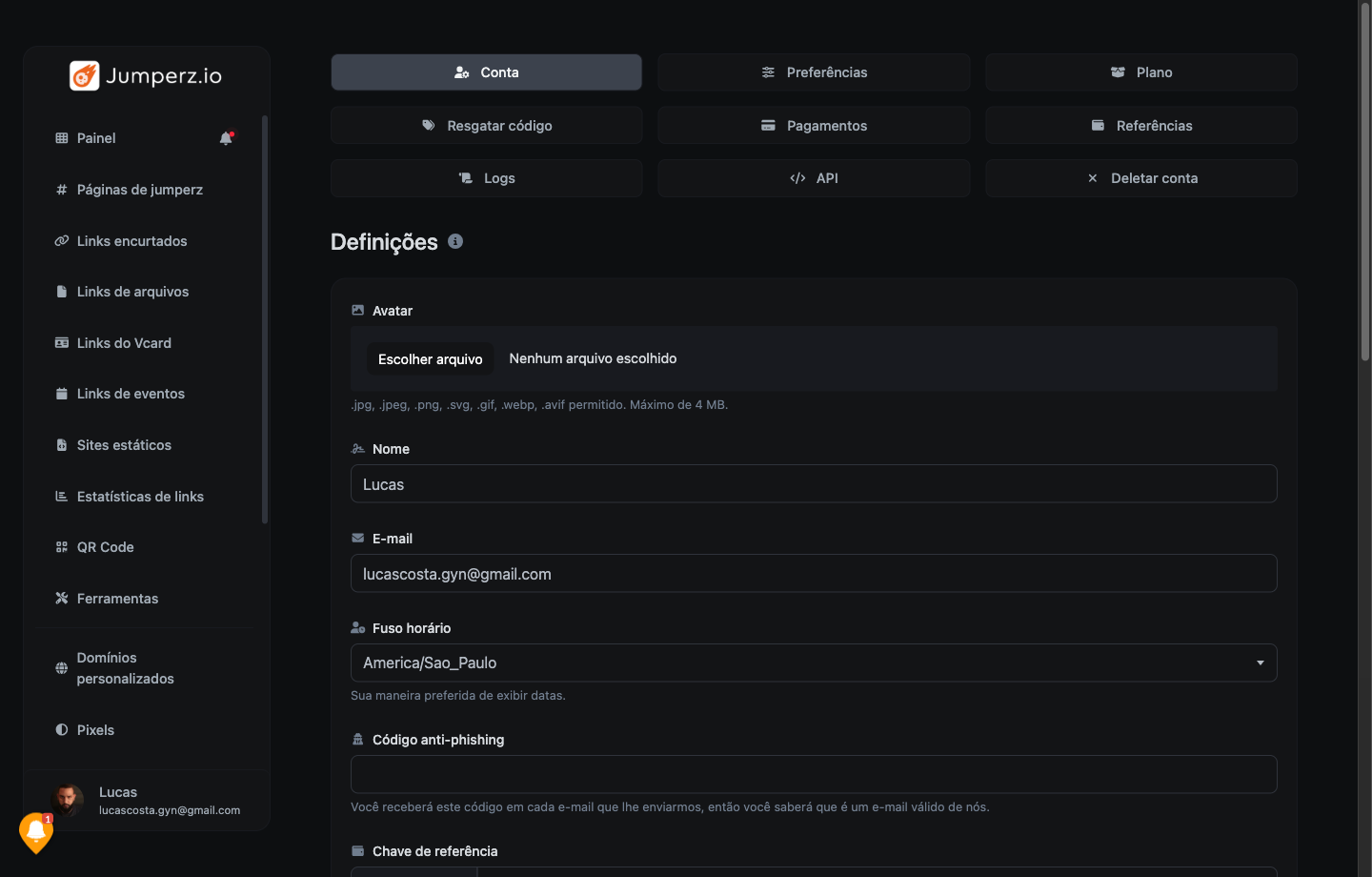Screen dimensions: 1372x877
Task: Open the Fuso horário timezone dropdown
Action: click(814, 663)
